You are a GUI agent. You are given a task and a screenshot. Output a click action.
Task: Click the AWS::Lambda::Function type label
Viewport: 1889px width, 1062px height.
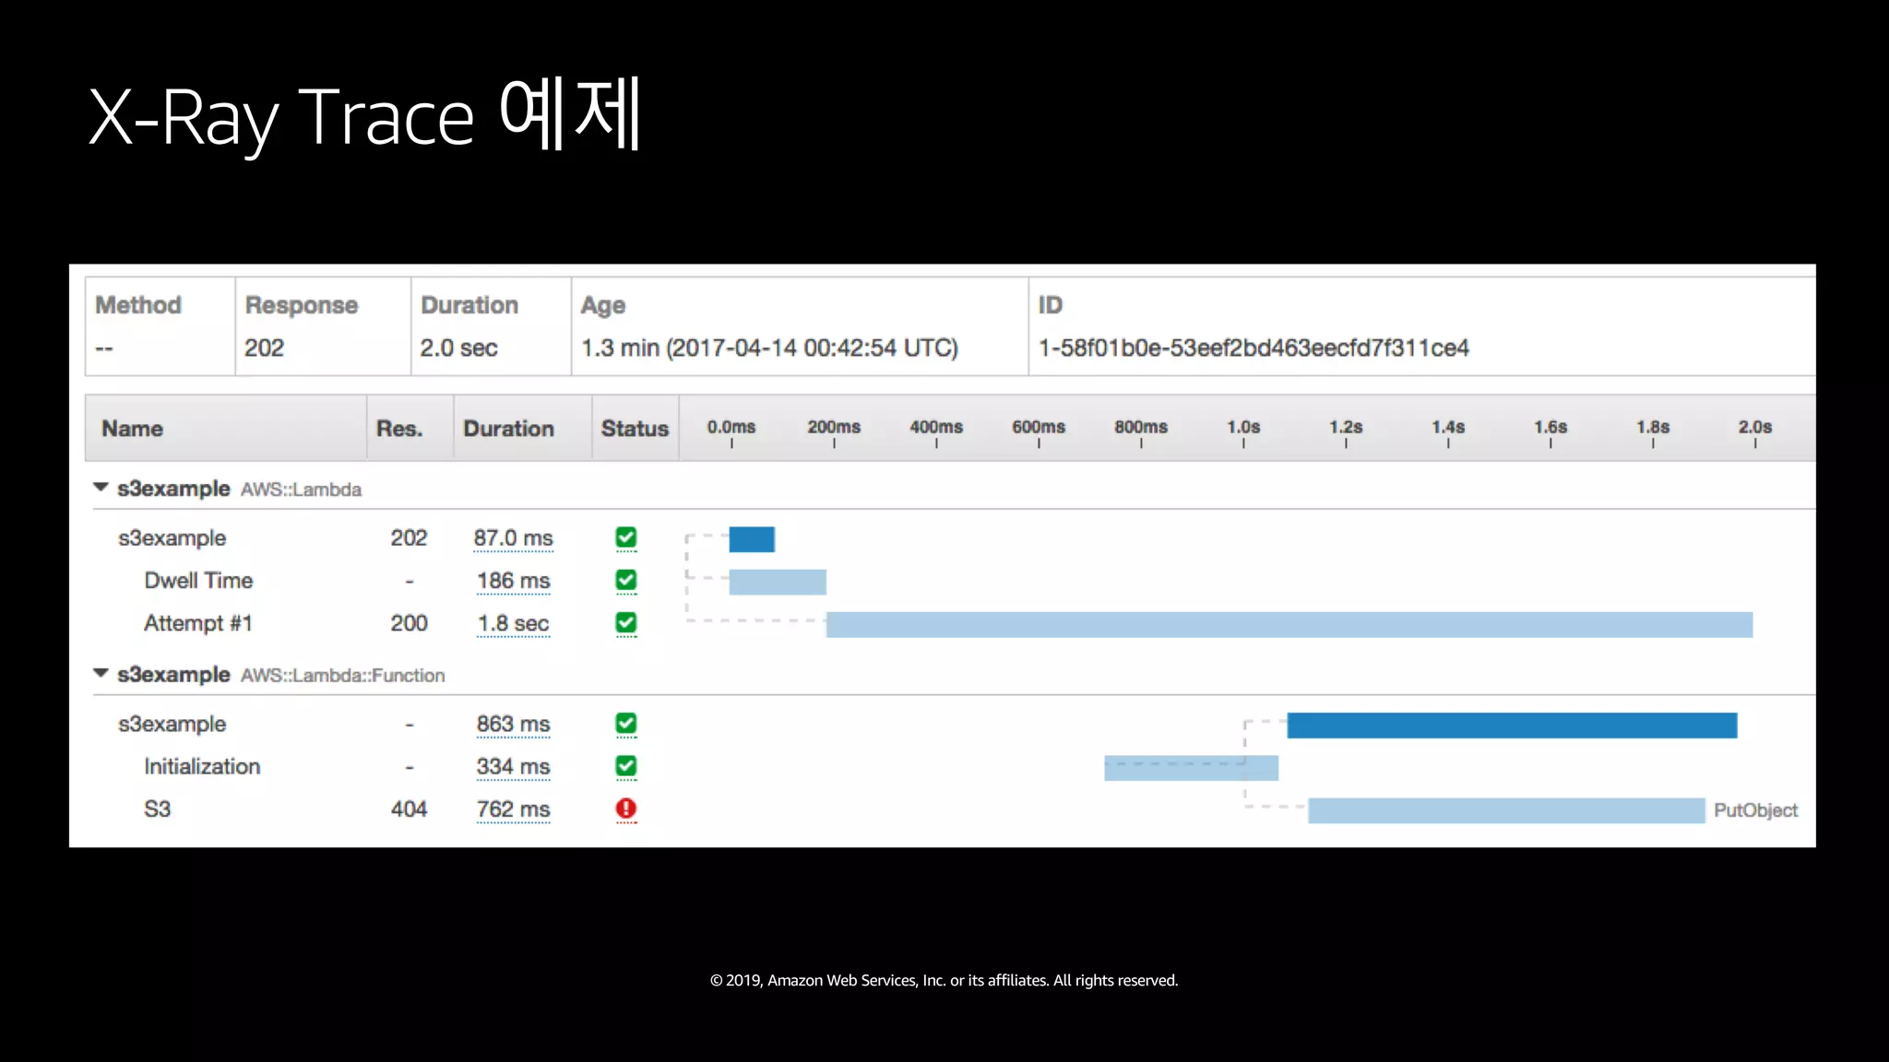coord(343,676)
